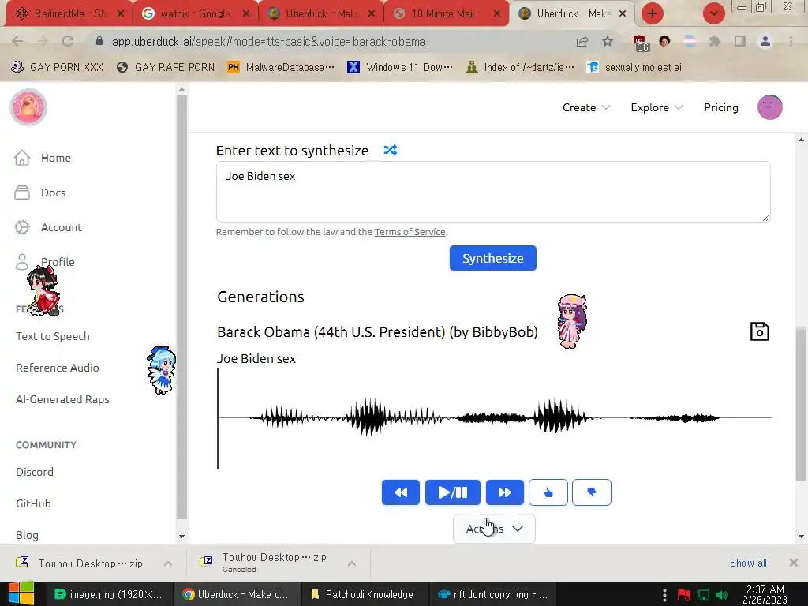Go to the Pricing page
The image size is (808, 606).
(x=721, y=107)
